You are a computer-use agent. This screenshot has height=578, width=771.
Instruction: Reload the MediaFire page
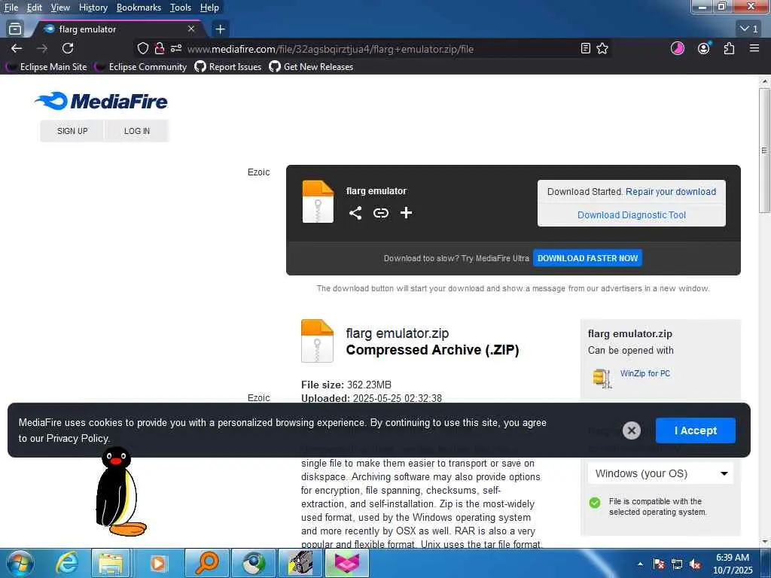tap(68, 48)
